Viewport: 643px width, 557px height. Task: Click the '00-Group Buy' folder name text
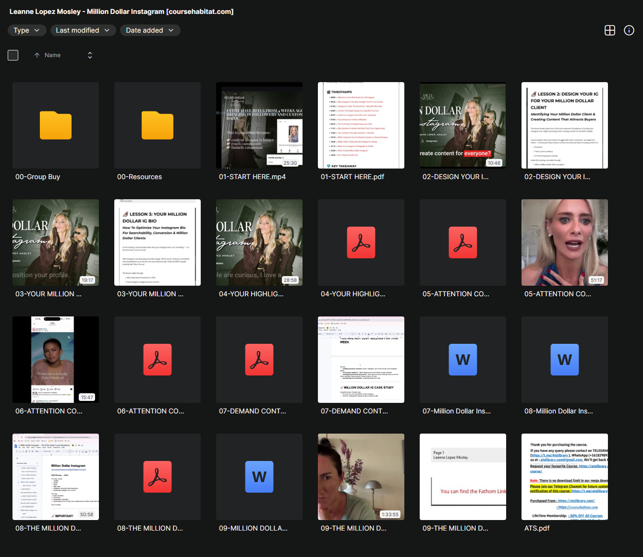pos(37,177)
